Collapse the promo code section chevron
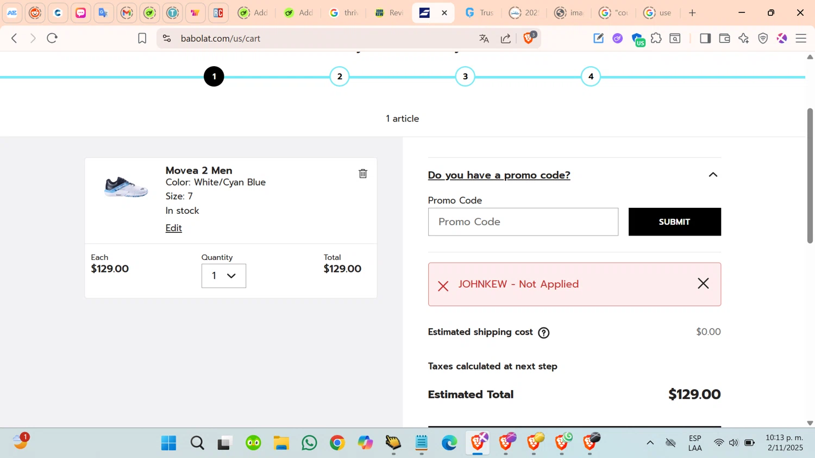815x458 pixels. point(713,175)
